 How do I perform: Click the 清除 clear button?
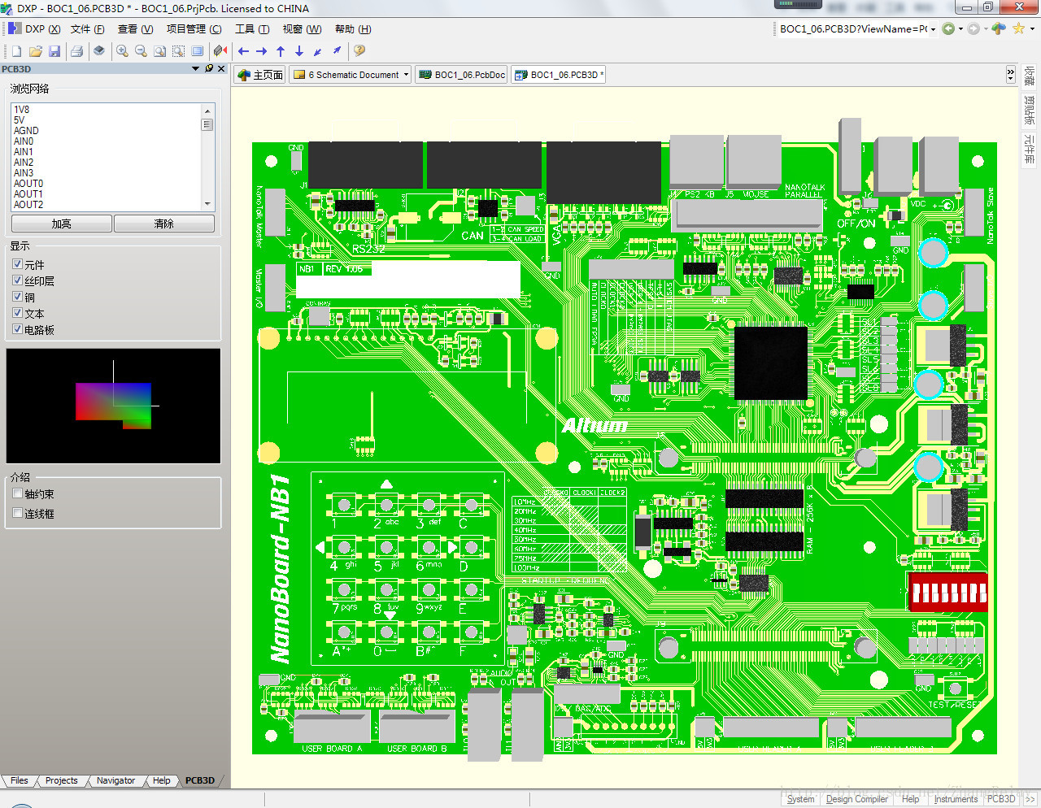tap(164, 224)
